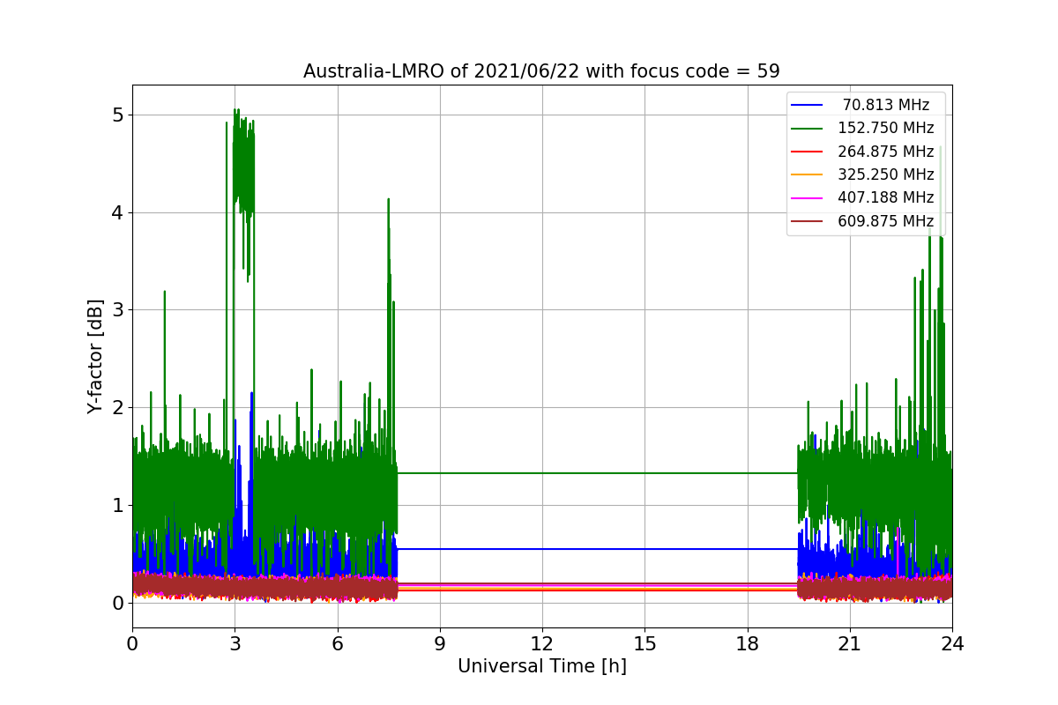This screenshot has height=705, width=1058.
Task: Click the magenta legend line for 407.188 MHz
Action: click(807, 198)
